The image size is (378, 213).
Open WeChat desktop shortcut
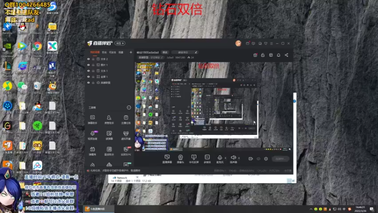pos(22,88)
